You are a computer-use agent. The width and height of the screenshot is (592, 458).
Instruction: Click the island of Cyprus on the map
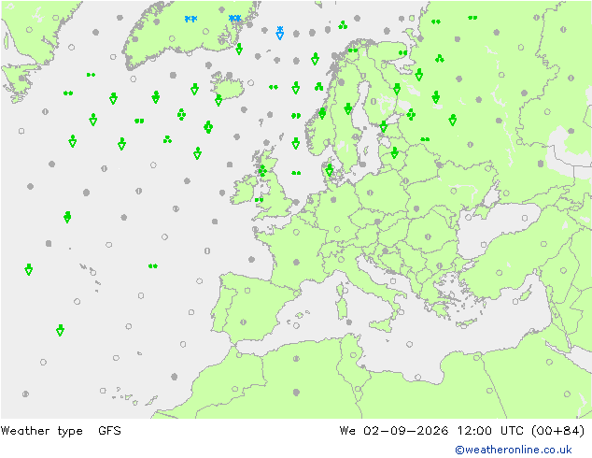click(x=467, y=323)
